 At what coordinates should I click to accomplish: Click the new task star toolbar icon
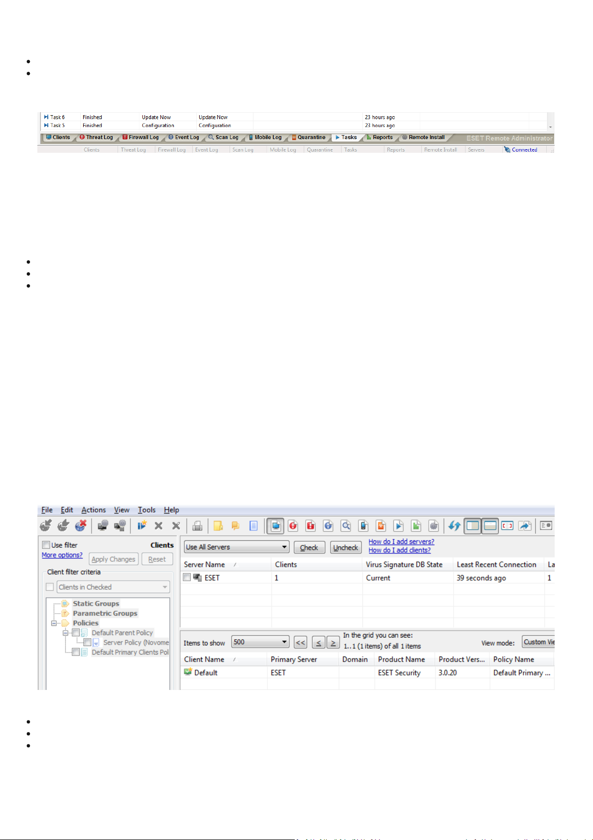tap(142, 525)
